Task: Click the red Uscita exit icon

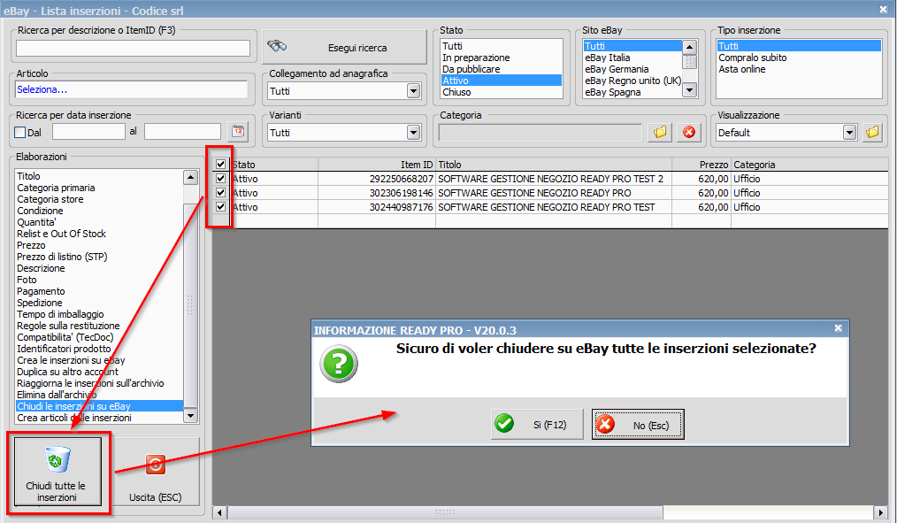Action: 156,465
